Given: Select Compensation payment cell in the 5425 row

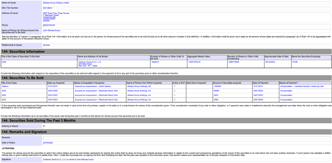Looking at the screenshot, I should click(305, 95).
